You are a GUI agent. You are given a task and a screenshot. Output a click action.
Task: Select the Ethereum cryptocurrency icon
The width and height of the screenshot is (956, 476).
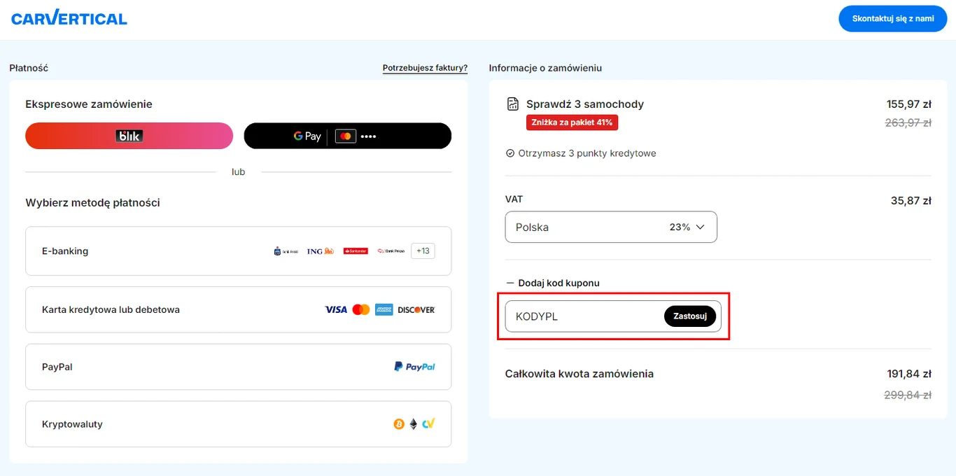point(414,423)
